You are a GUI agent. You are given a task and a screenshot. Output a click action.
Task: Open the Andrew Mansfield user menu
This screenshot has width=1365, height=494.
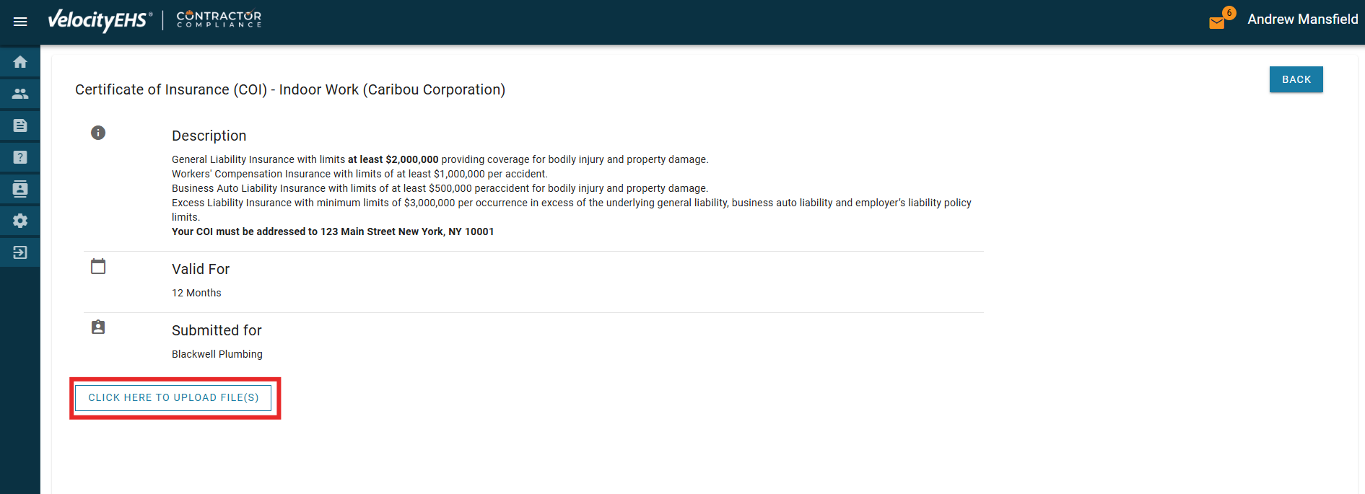pos(1302,19)
